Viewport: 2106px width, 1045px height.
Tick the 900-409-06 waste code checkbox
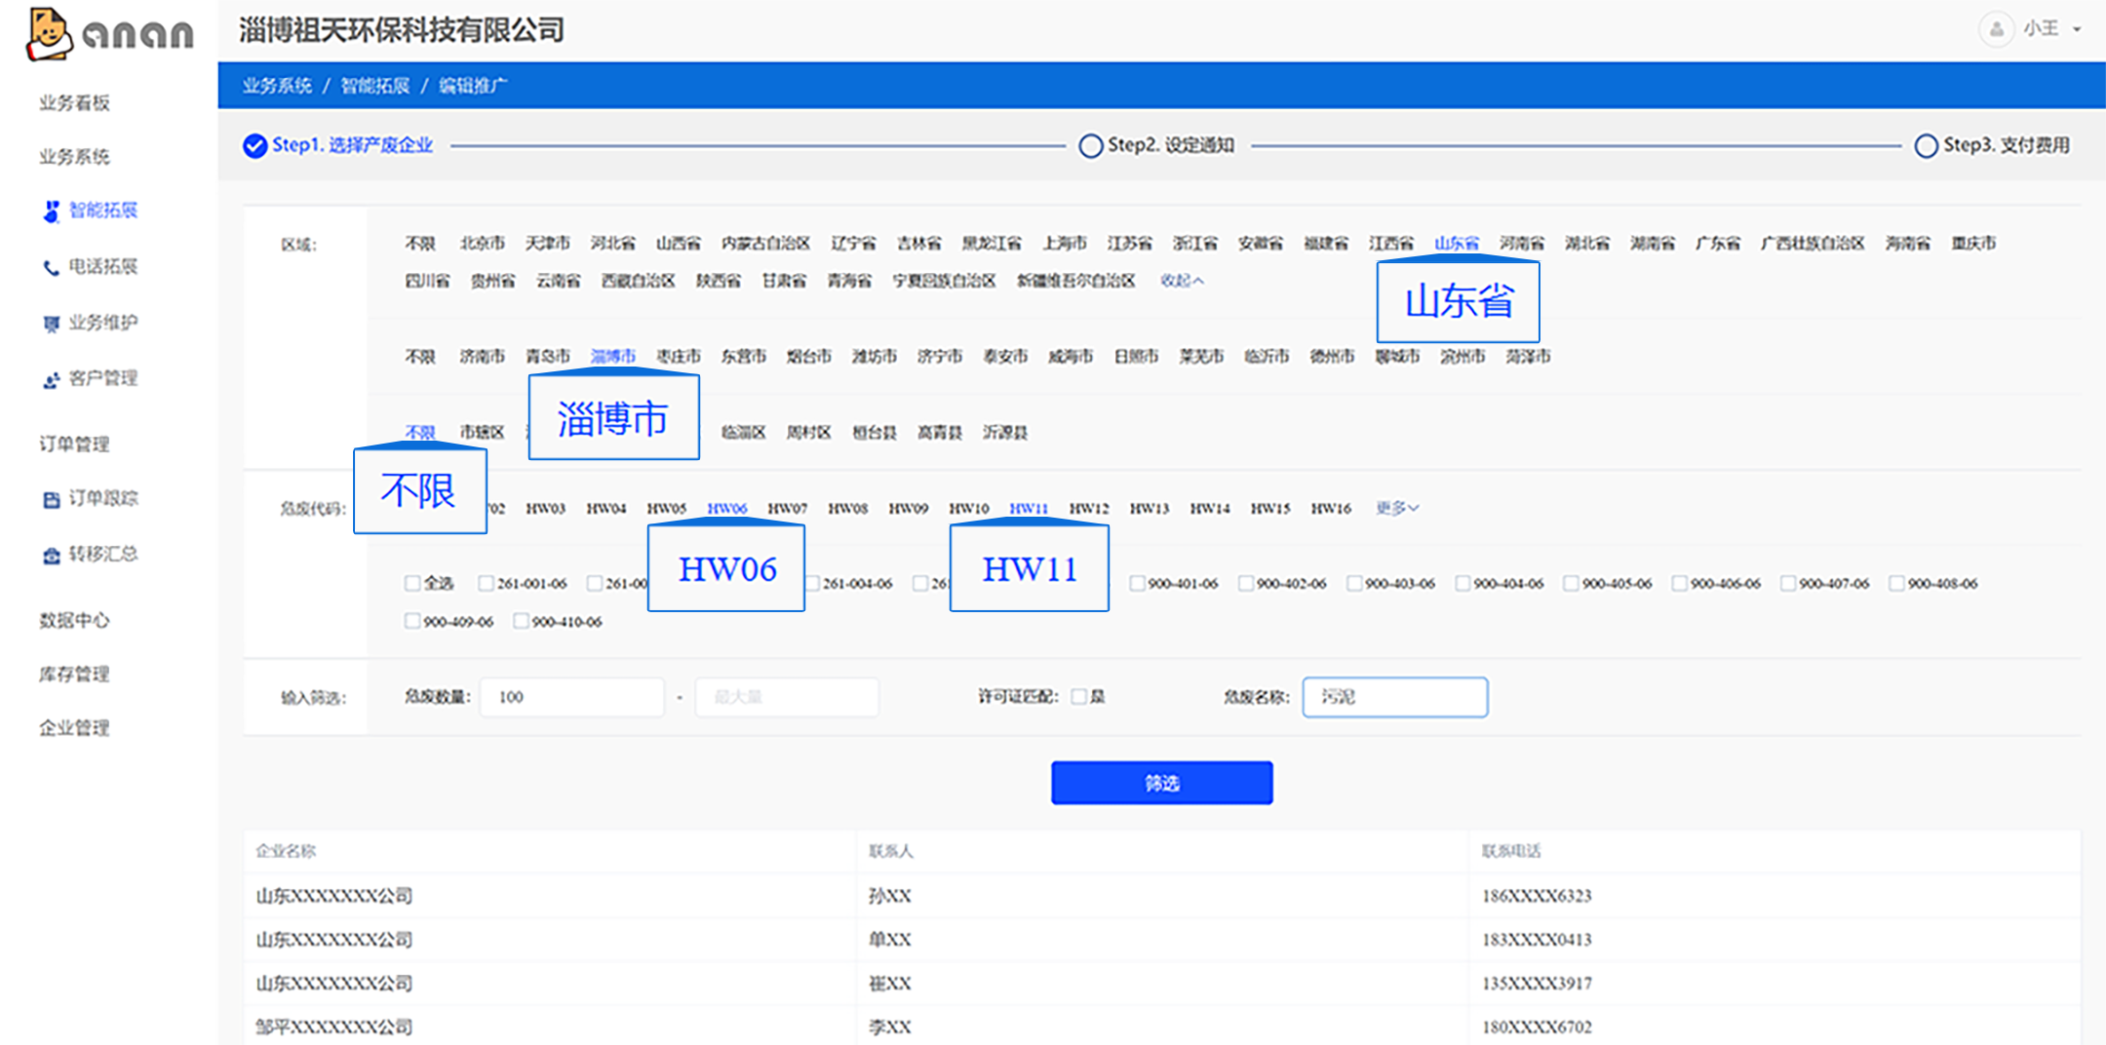pos(412,621)
